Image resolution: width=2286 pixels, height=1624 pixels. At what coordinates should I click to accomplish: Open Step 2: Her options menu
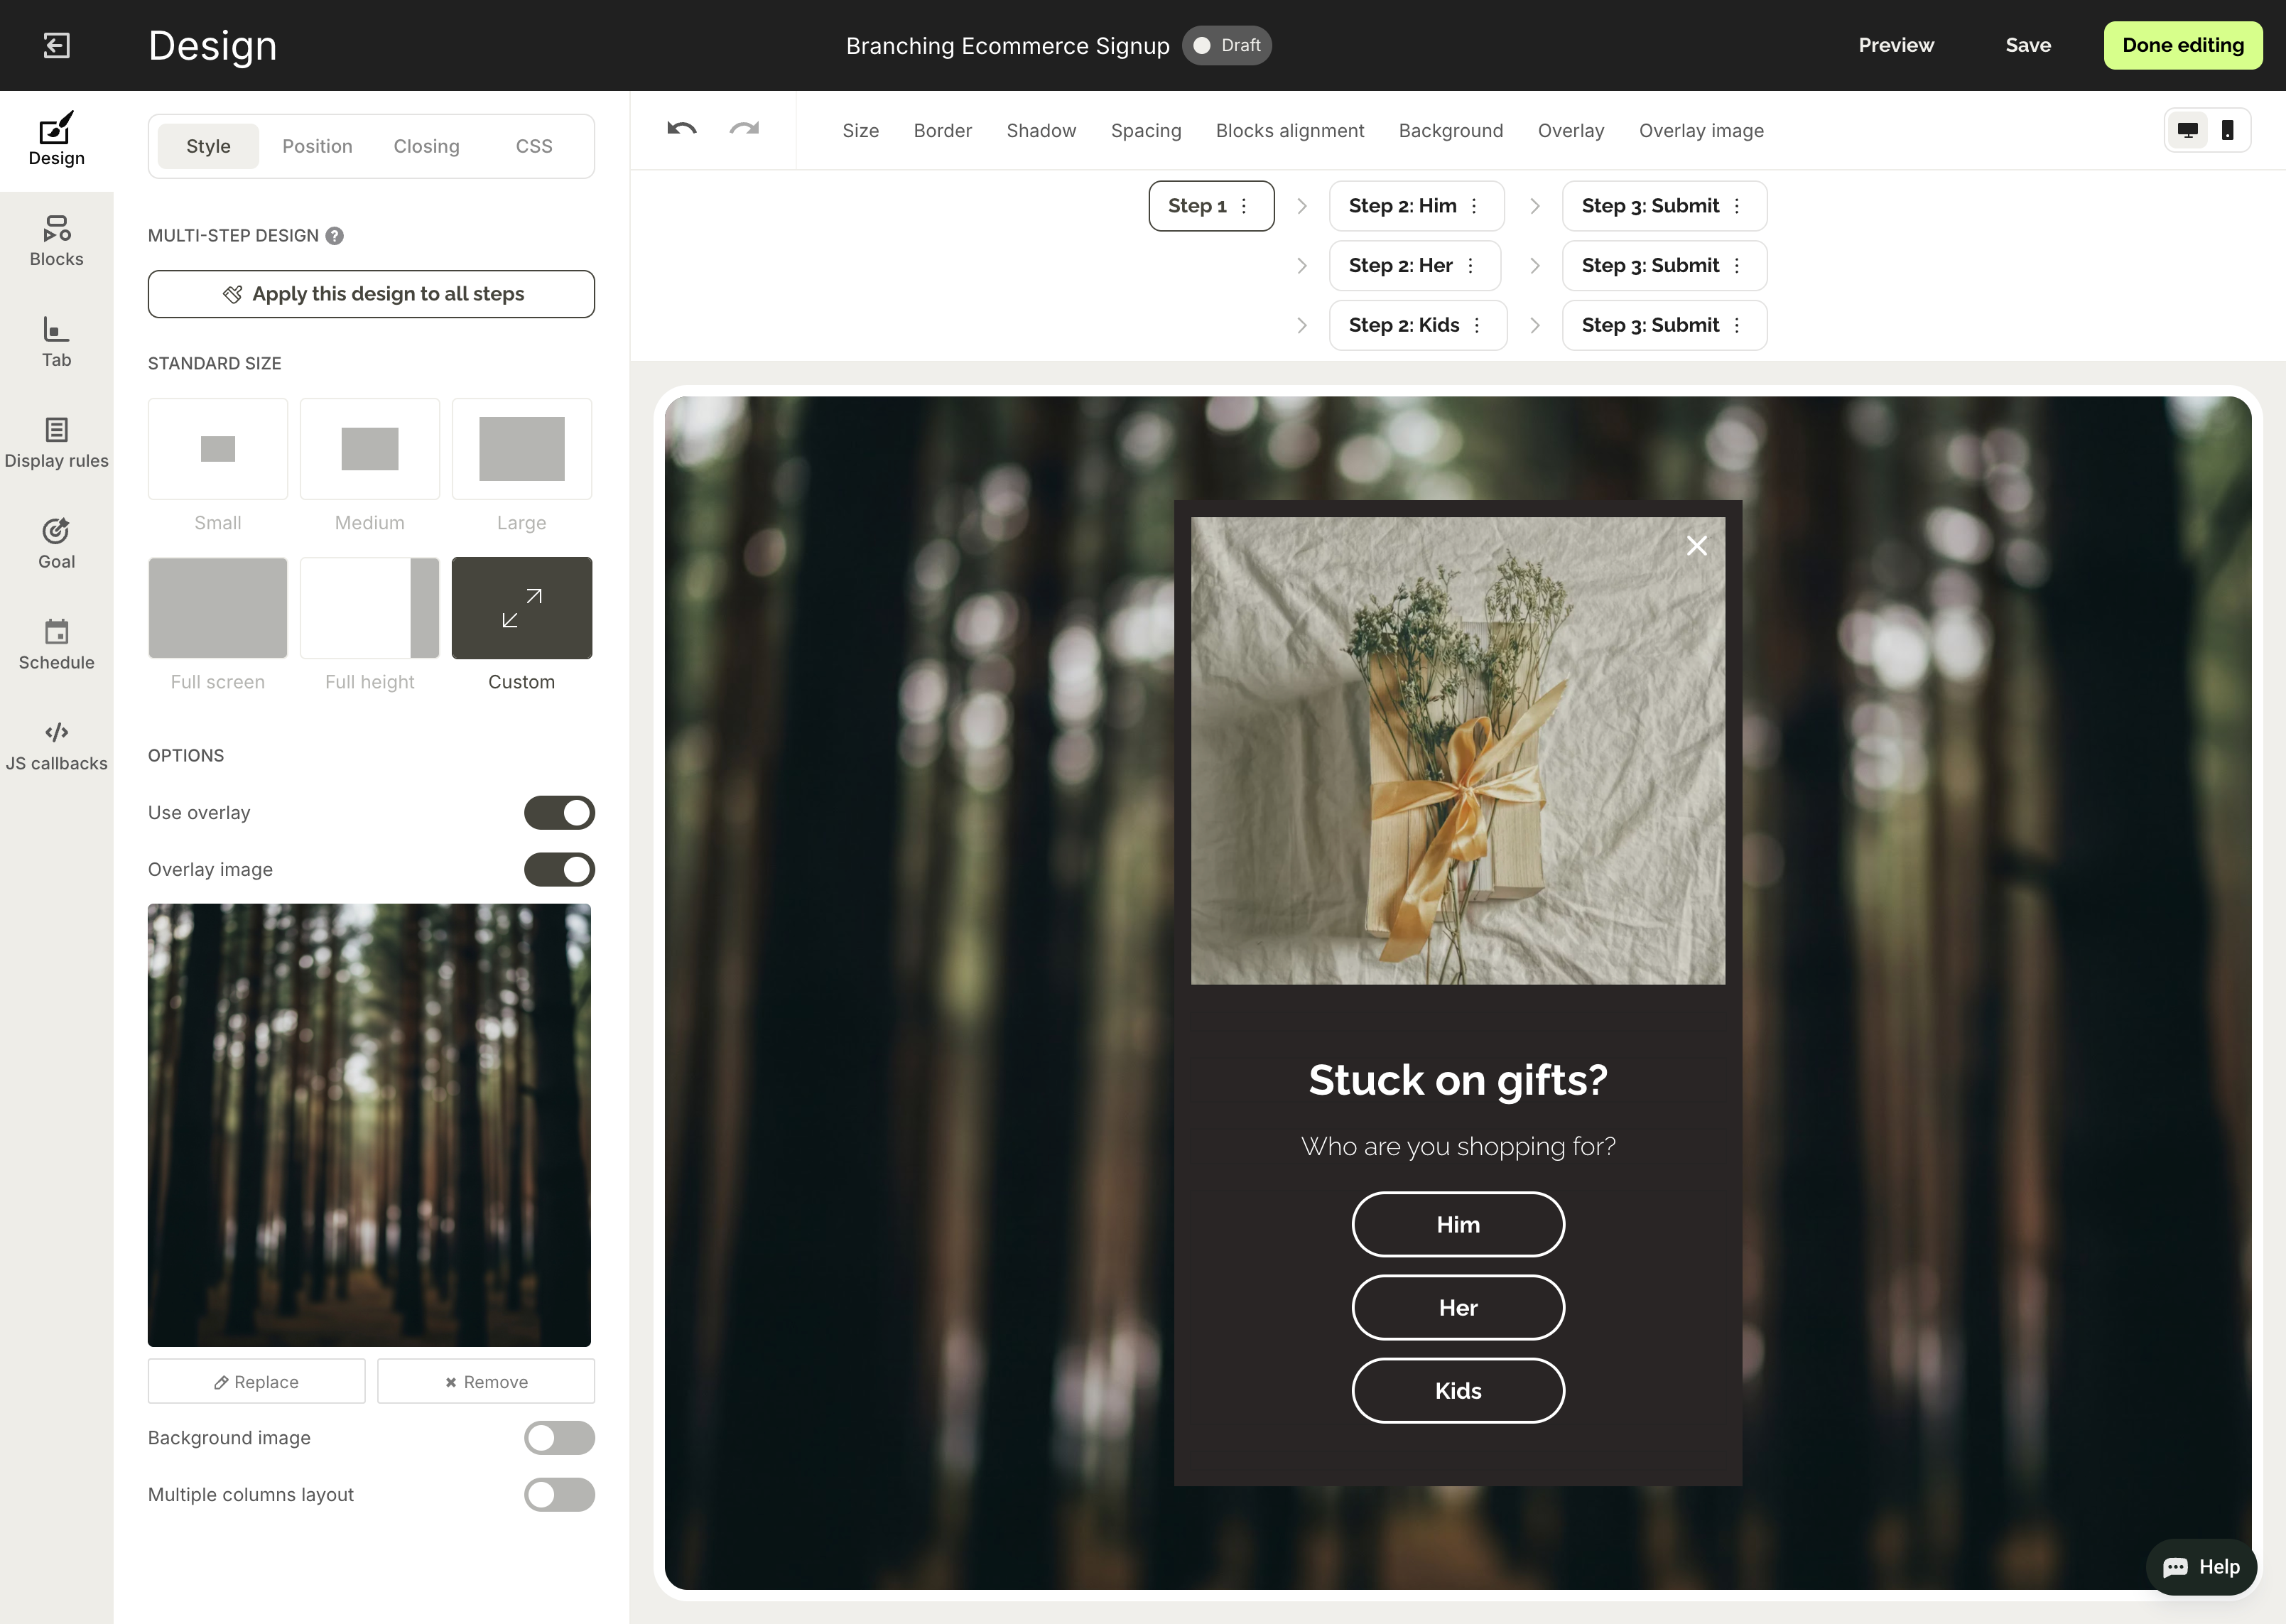1470,266
